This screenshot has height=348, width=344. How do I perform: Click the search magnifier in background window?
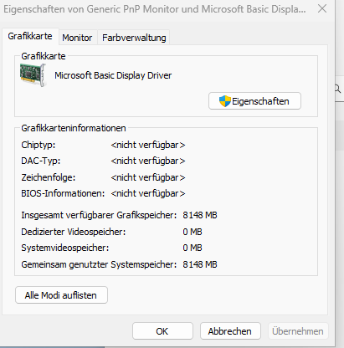click(x=338, y=90)
